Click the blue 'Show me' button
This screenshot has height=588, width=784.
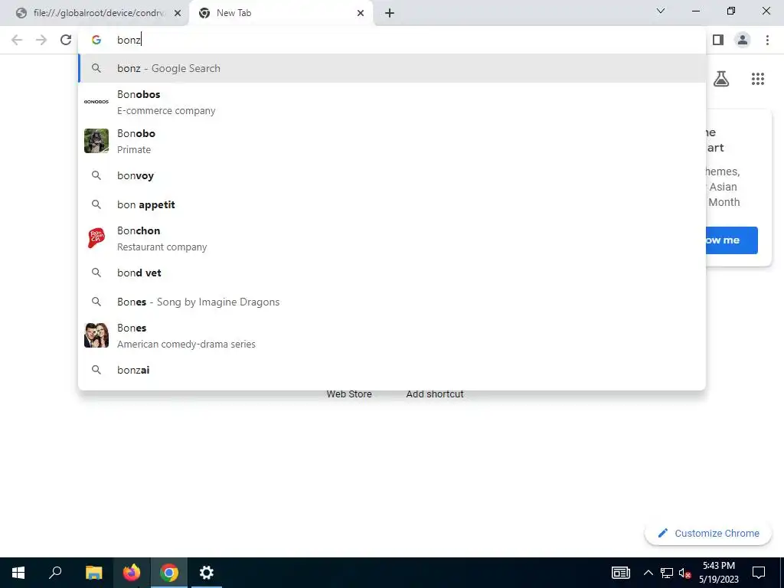tap(731, 240)
